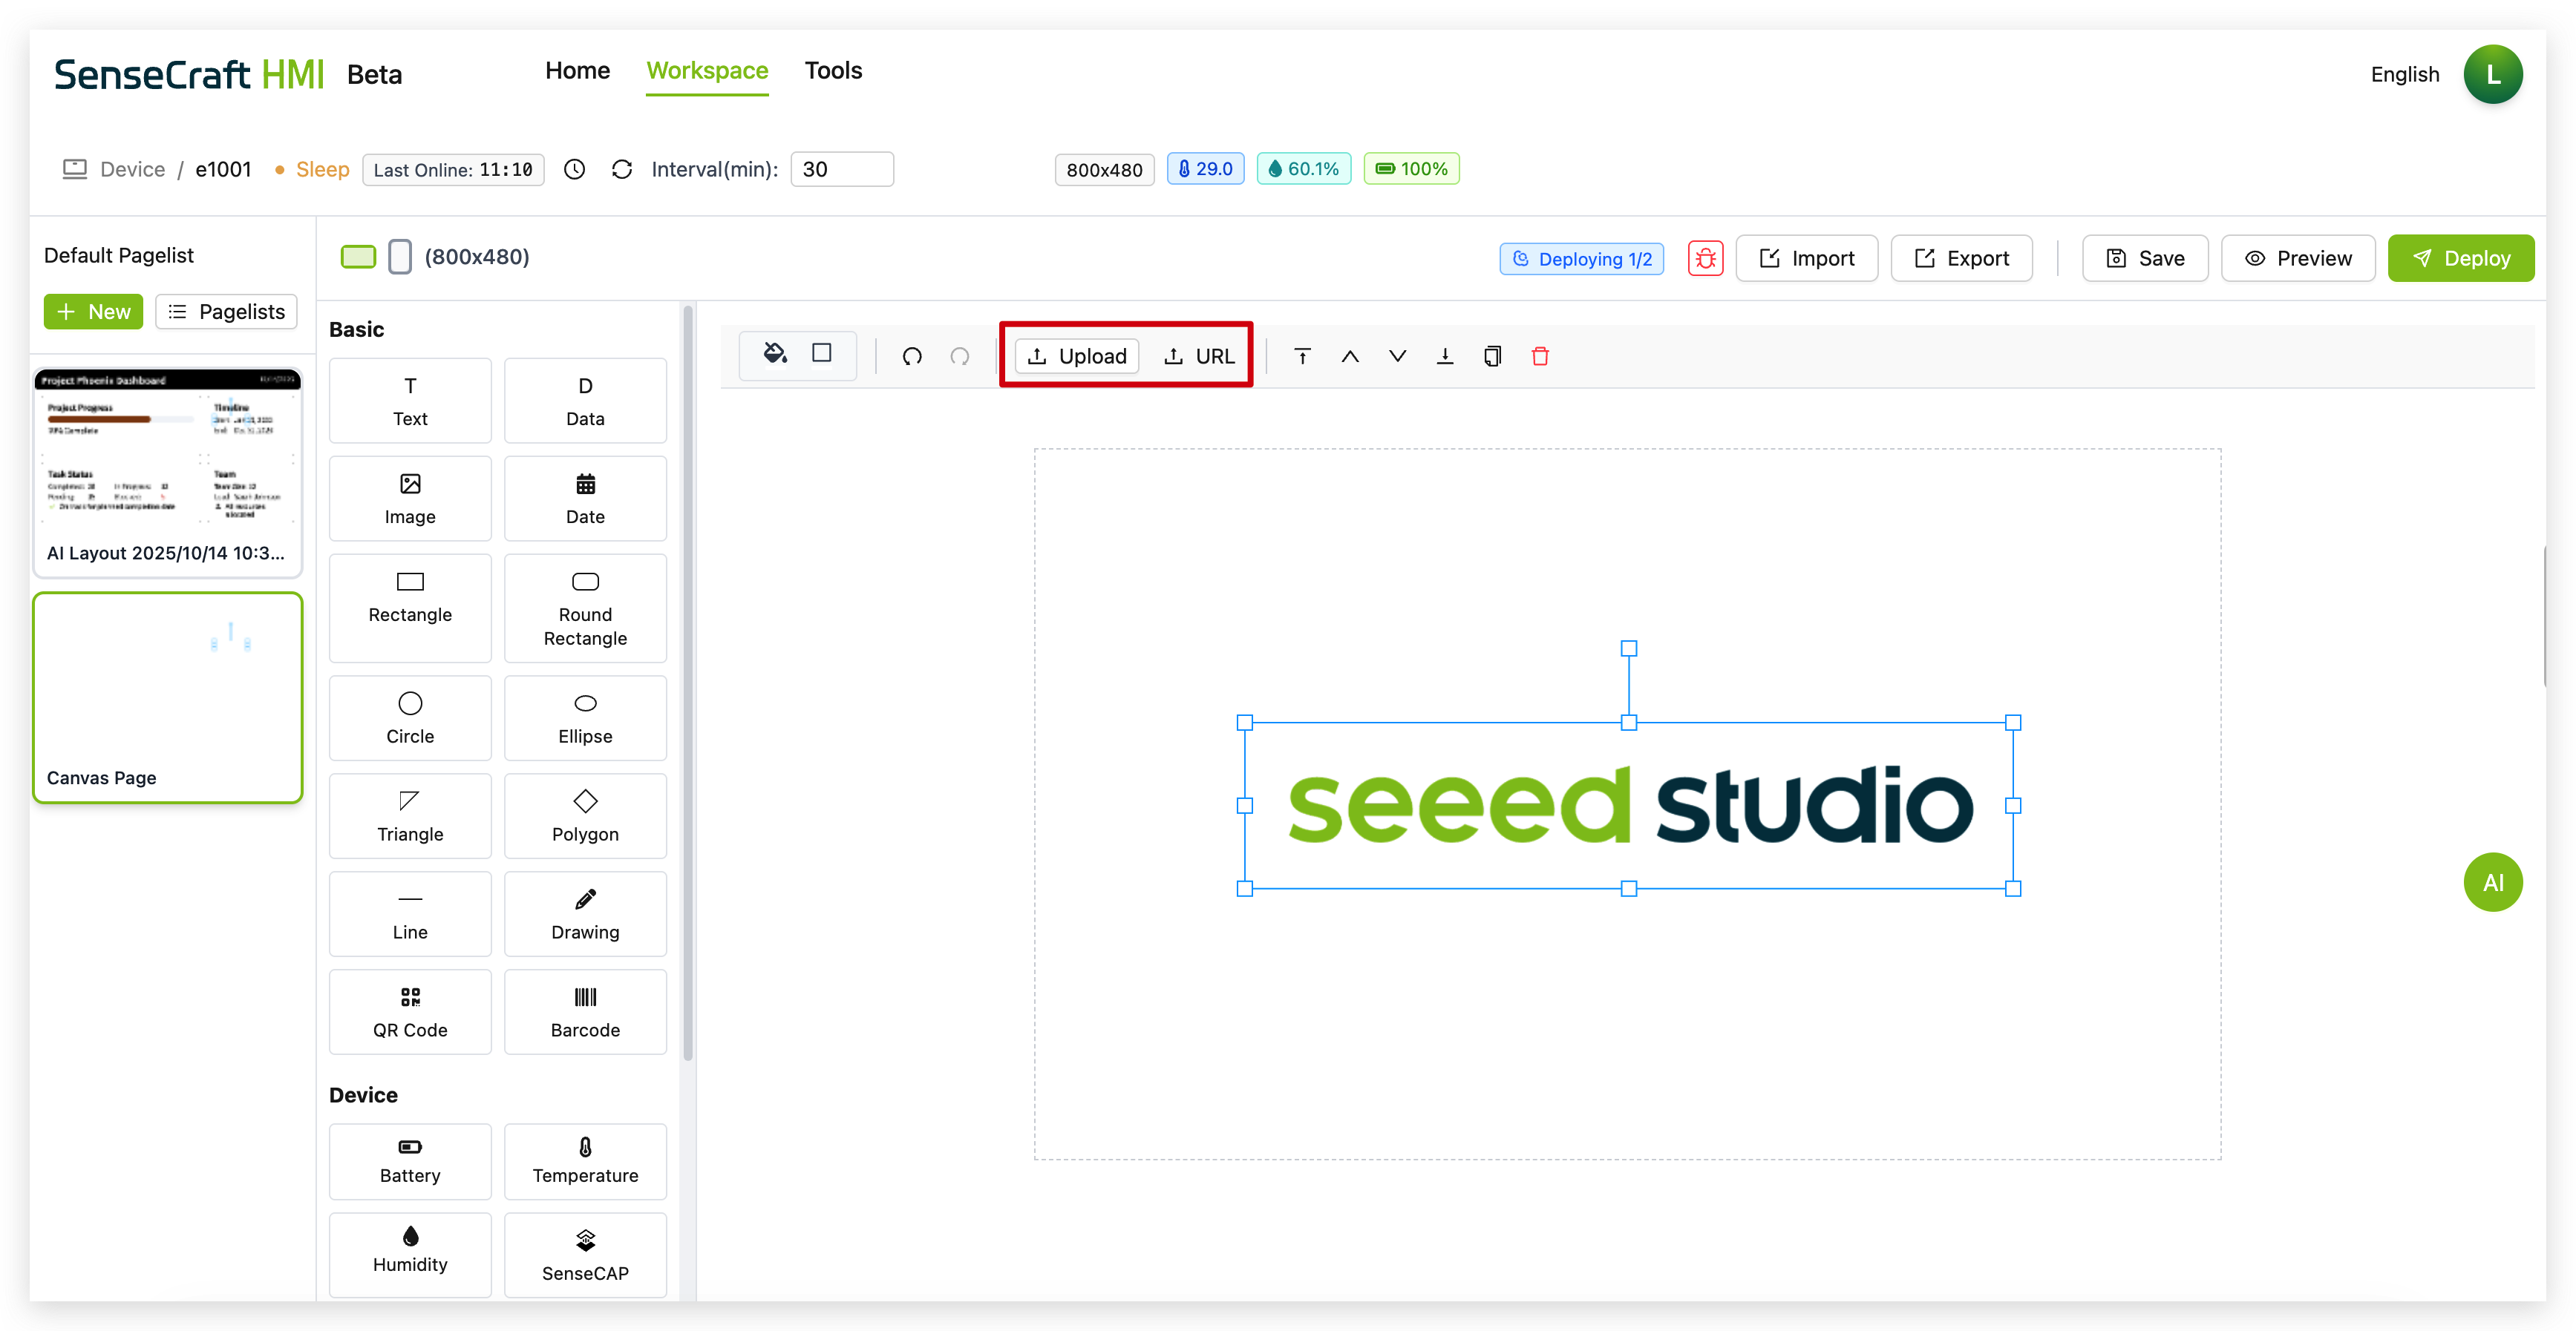Viewport: 2576px width, 1331px height.
Task: Switch canvas to landscape orientation
Action: (x=358, y=257)
